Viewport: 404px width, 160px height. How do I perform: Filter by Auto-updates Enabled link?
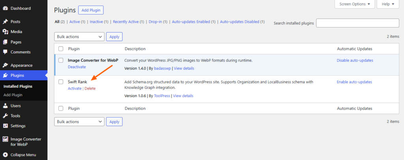coord(191,22)
